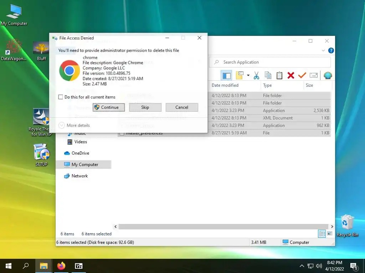Click Continue in File Access Denied dialog
The image size is (365, 273).
pos(108,107)
